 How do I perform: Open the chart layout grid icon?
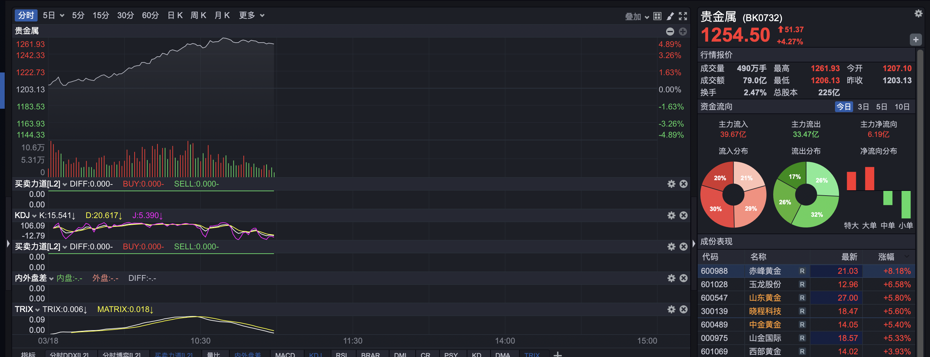pyautogui.click(x=657, y=16)
